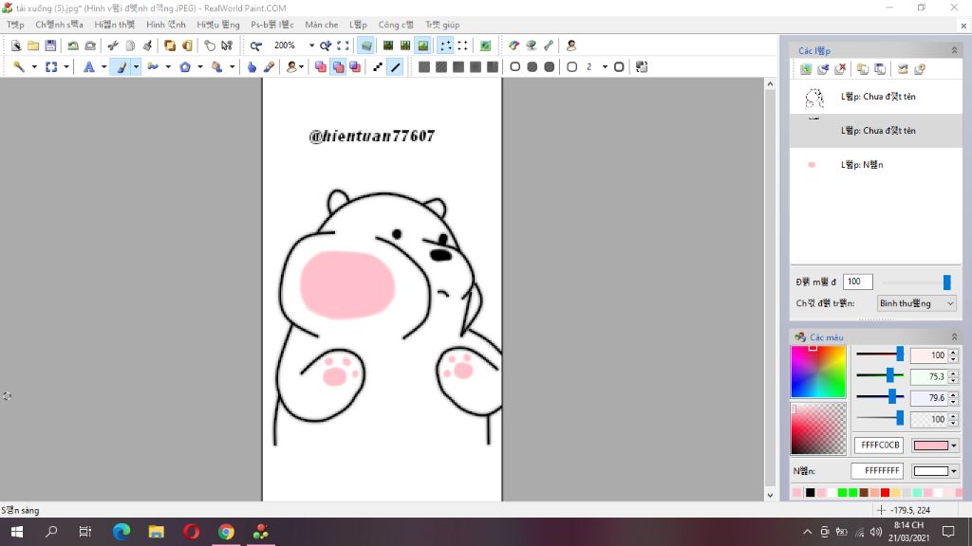The image size is (972, 546).
Task: Open the pink foreground color dropdown
Action: click(x=953, y=446)
